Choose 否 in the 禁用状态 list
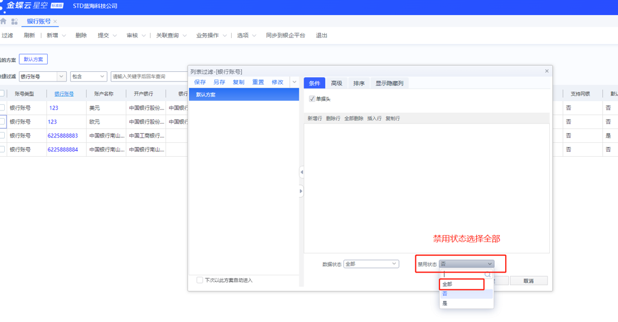The image size is (618, 322). [467, 294]
